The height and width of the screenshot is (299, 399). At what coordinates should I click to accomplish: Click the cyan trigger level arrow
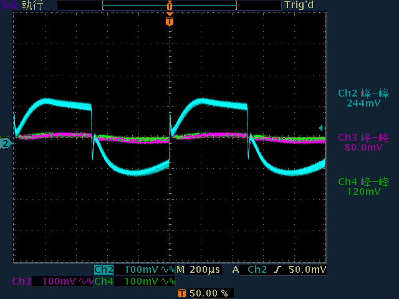click(x=322, y=128)
